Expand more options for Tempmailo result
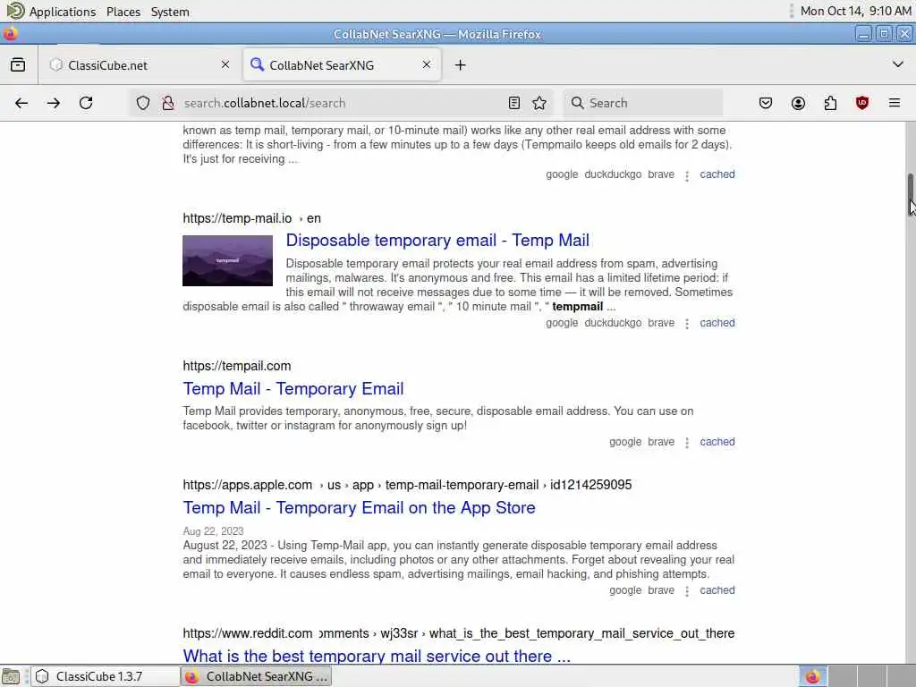Image resolution: width=916 pixels, height=687 pixels. click(x=687, y=175)
